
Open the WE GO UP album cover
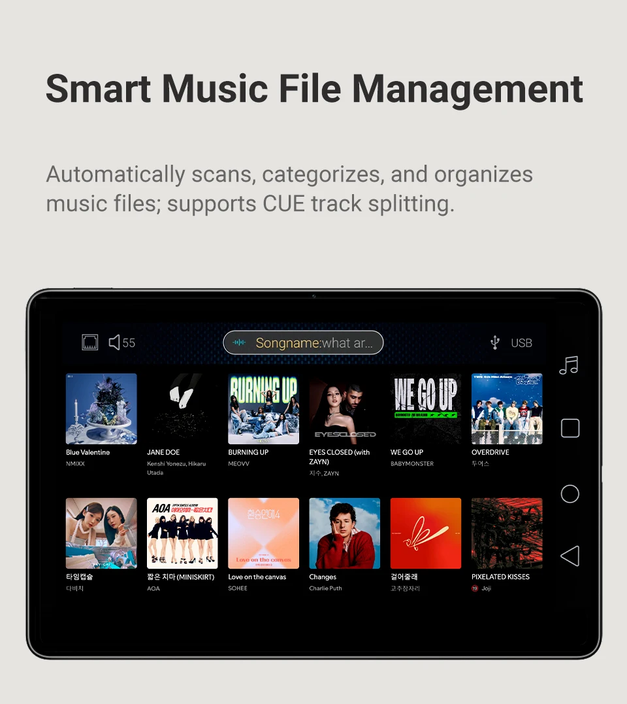tap(426, 409)
